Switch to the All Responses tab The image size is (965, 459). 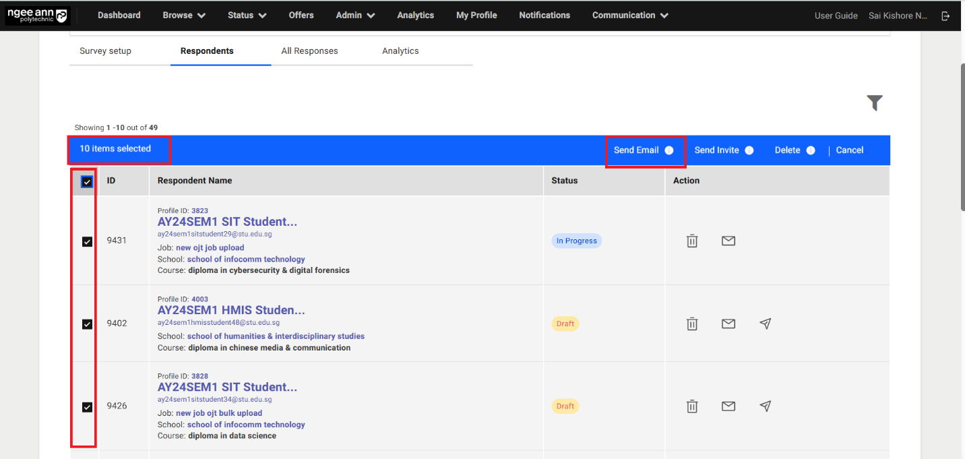(x=309, y=51)
